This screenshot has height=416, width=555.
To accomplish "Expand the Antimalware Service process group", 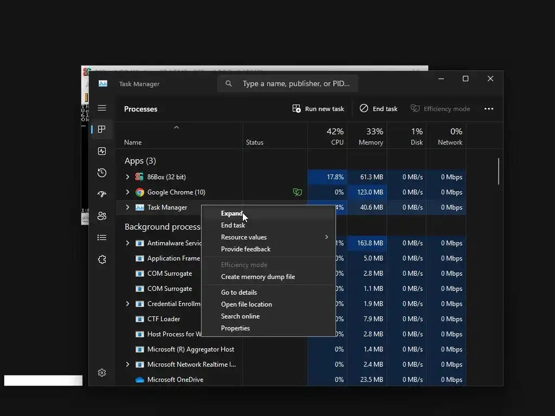I will coord(128,243).
